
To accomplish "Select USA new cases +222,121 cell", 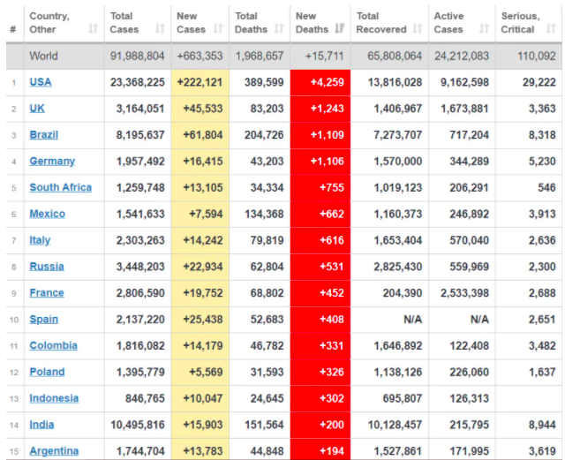I will coord(200,83).
